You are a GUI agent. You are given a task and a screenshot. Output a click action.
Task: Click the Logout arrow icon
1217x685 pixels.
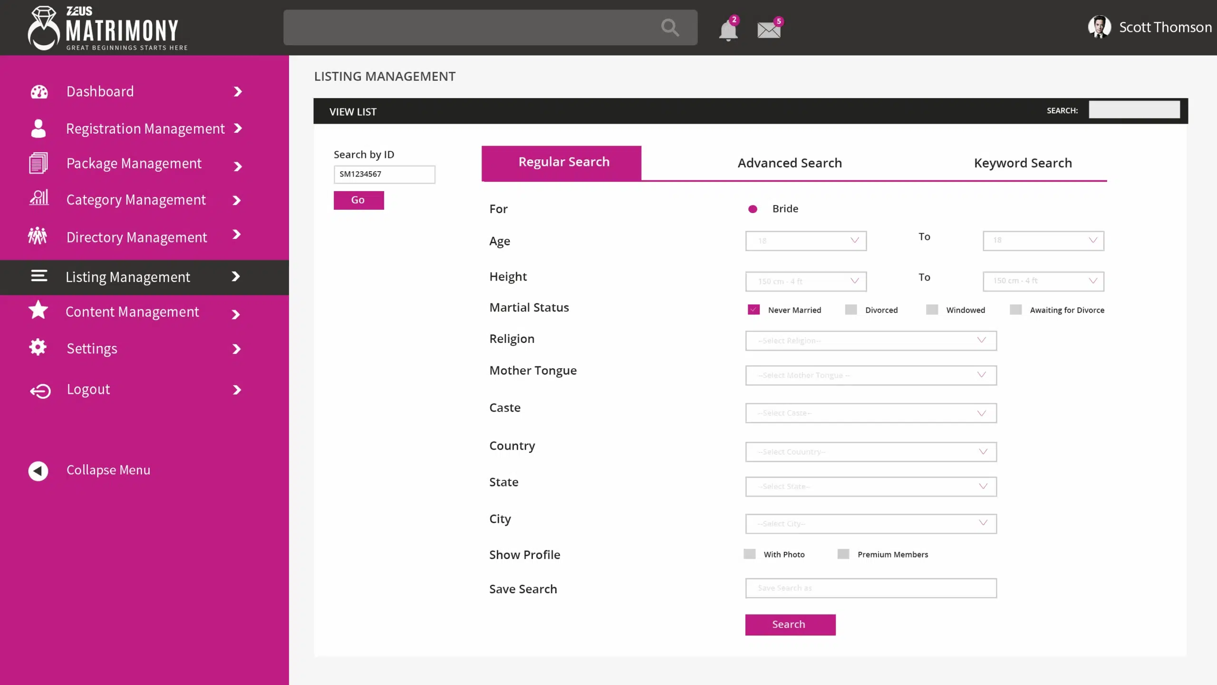coord(40,391)
